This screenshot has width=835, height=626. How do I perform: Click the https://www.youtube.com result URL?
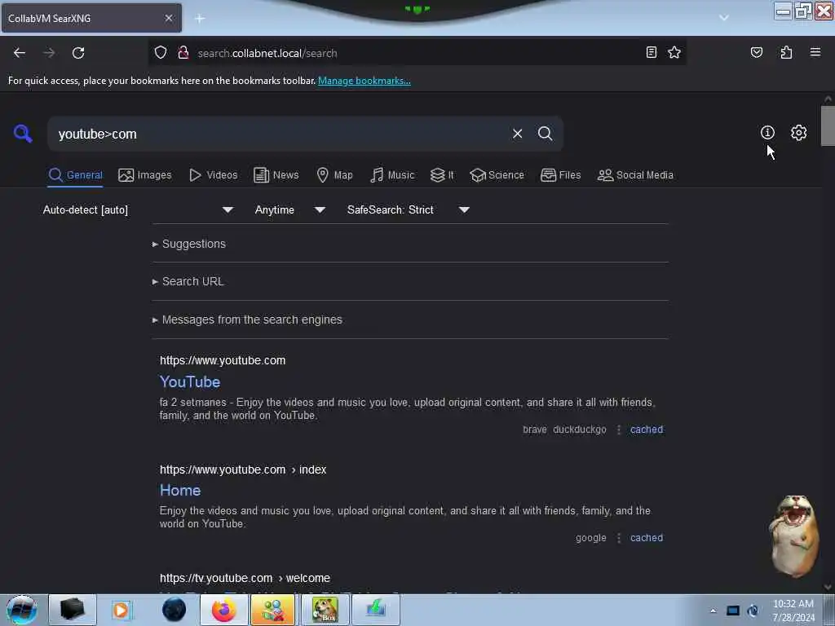point(223,360)
